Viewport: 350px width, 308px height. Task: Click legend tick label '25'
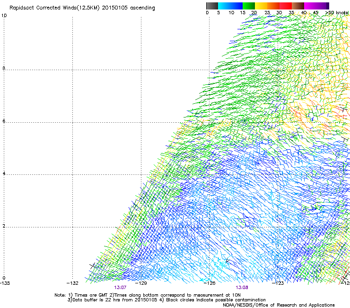pos(267,13)
